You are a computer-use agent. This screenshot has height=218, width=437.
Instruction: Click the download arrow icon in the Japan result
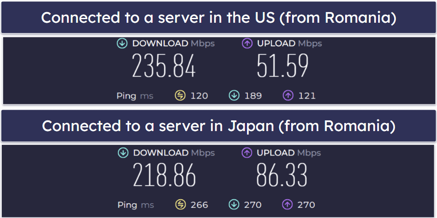click(123, 153)
